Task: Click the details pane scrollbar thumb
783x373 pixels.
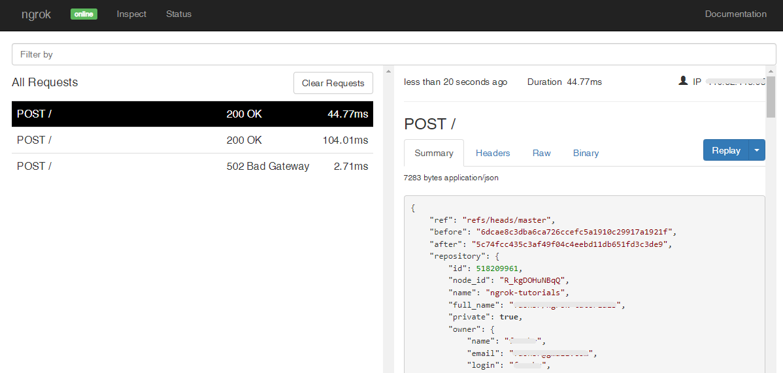Action: click(x=771, y=96)
